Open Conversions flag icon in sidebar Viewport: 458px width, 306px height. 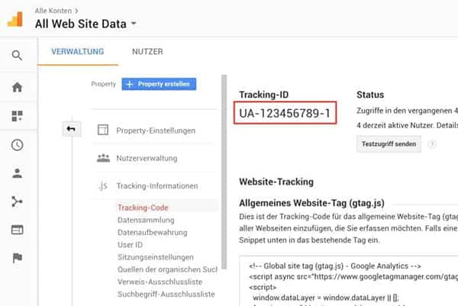click(x=17, y=258)
